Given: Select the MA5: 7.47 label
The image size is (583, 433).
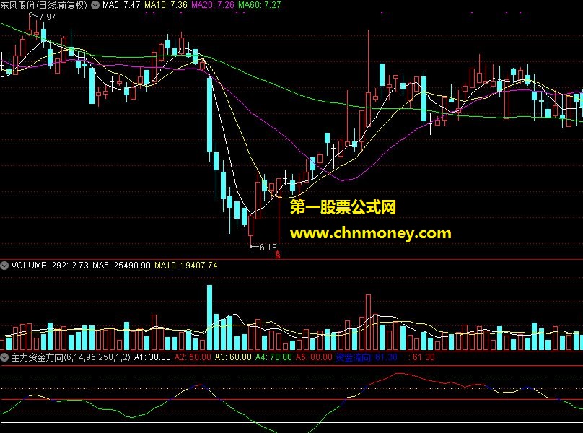Looking at the screenshot, I should click(121, 5).
